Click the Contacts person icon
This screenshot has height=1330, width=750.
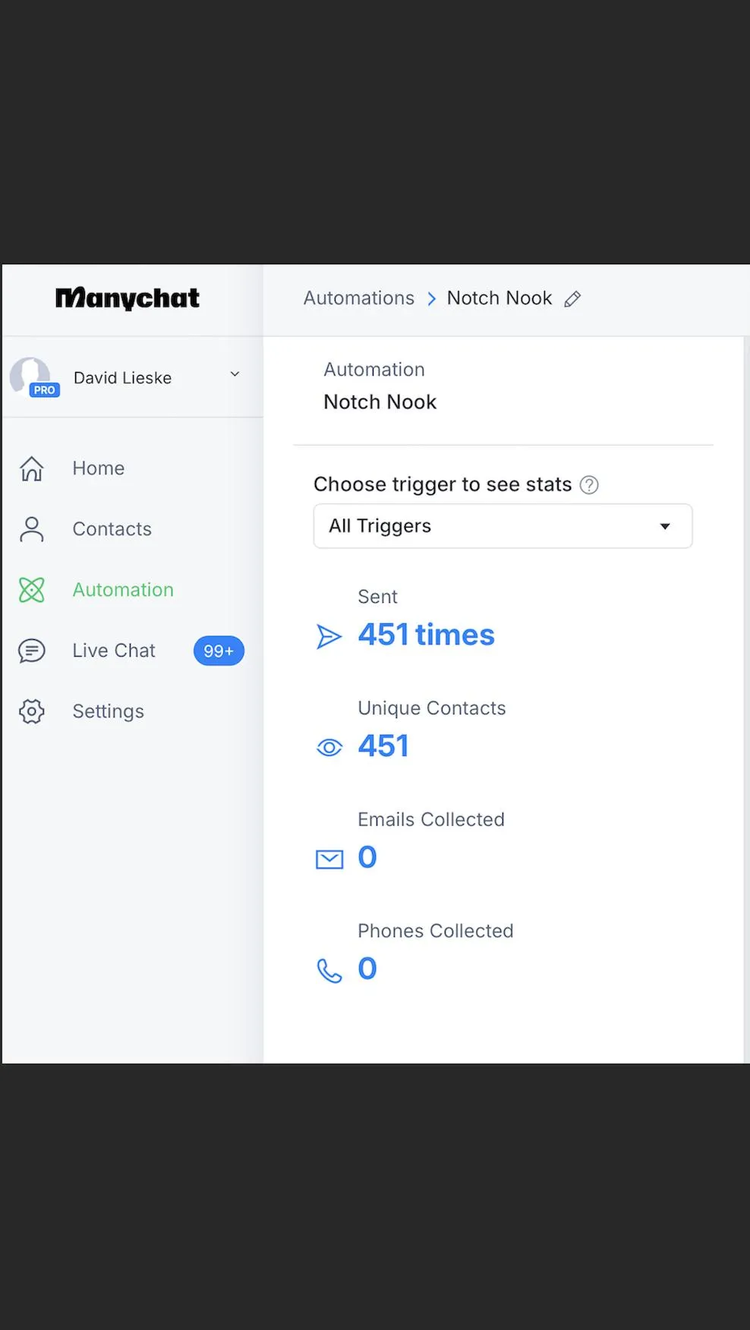point(32,529)
